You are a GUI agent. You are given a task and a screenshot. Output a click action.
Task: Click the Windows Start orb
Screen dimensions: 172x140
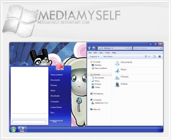coord(13,129)
